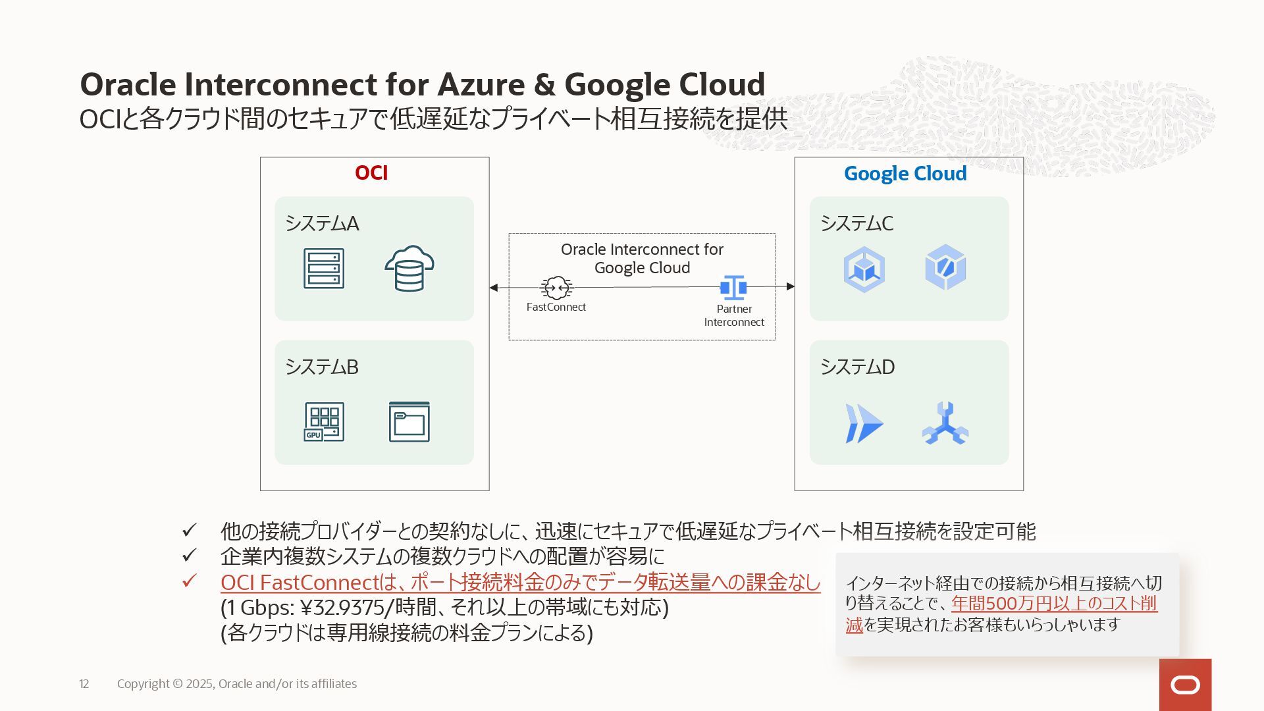Click the second black checkmark bullet

click(190, 556)
